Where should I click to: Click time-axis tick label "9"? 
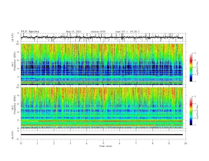(x=169, y=143)
